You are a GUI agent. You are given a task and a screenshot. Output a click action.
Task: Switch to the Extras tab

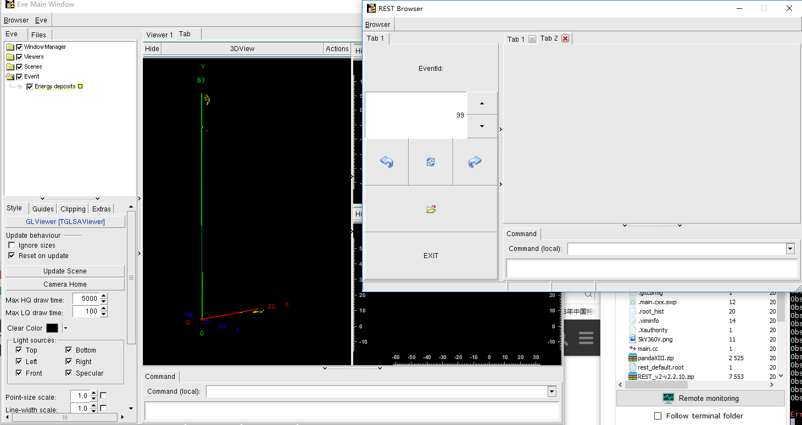point(102,209)
